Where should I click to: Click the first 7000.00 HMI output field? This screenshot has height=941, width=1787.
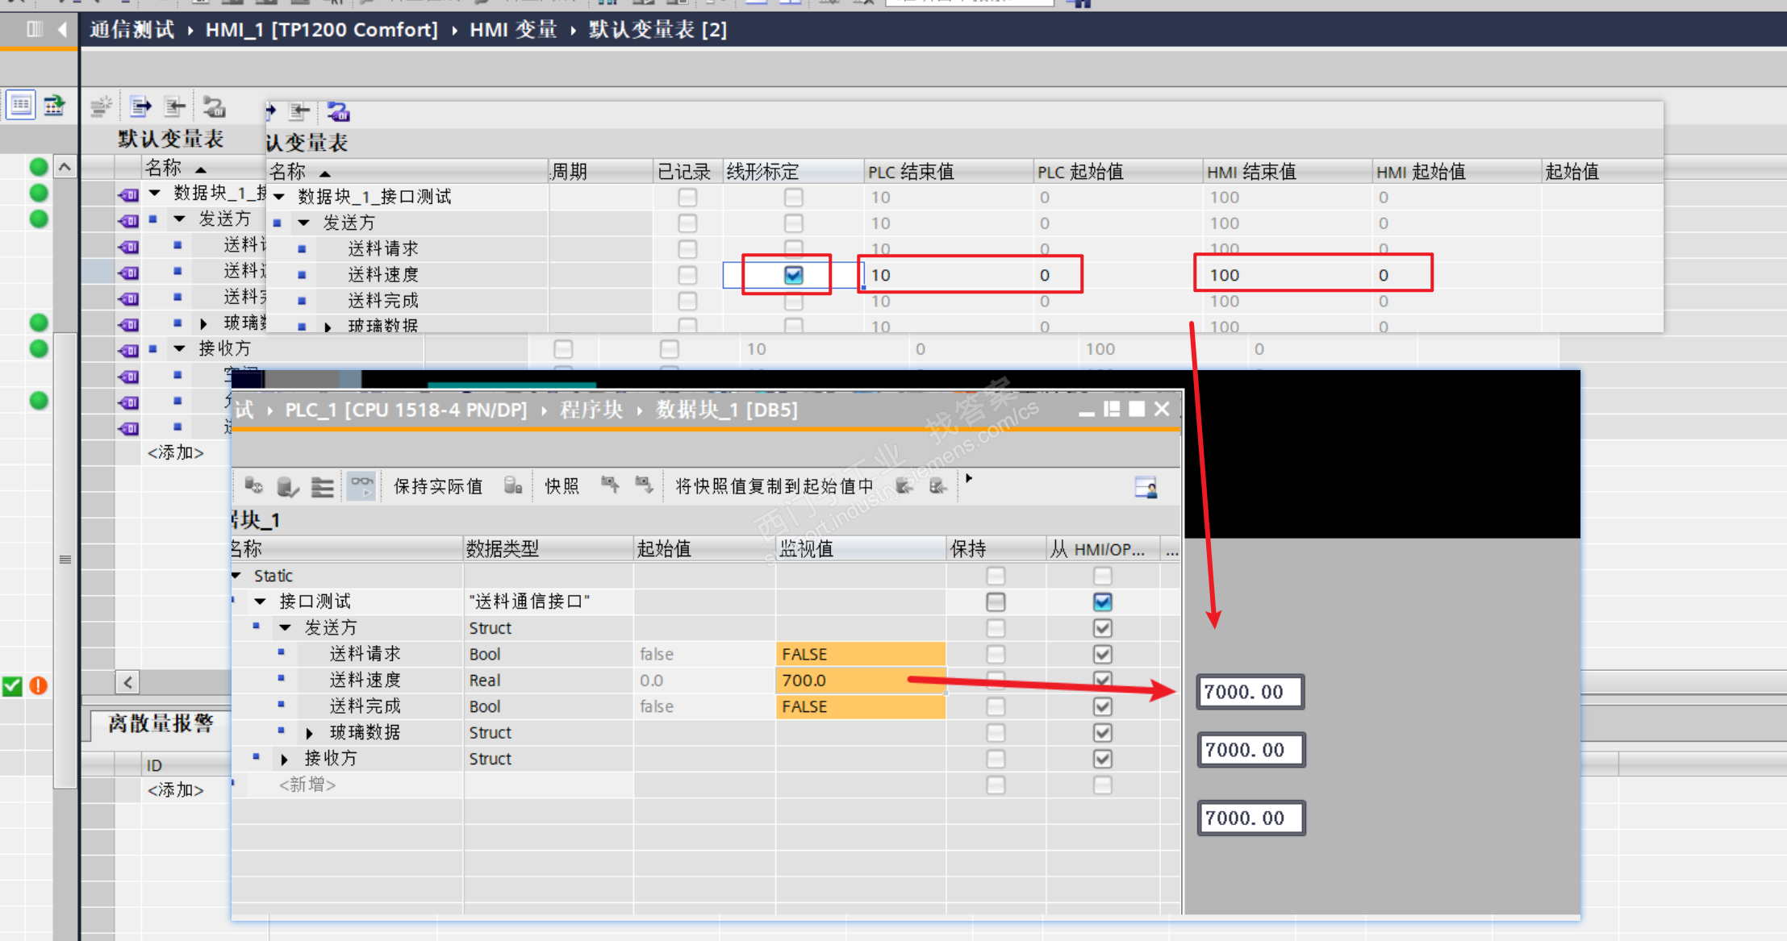click(1249, 692)
